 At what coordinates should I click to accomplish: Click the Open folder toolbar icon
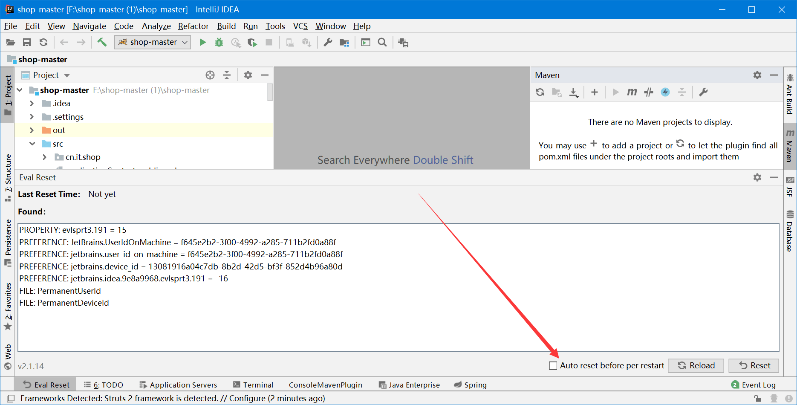pyautogui.click(x=11, y=42)
